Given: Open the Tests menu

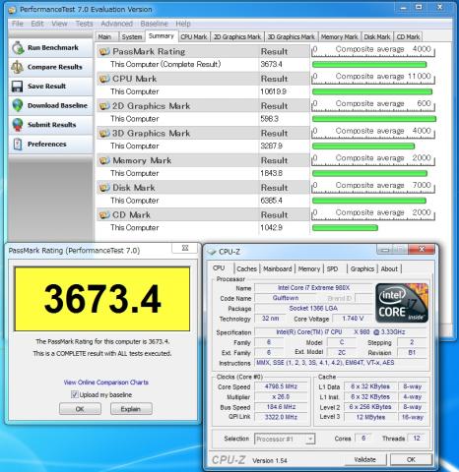Looking at the screenshot, I should (x=84, y=24).
